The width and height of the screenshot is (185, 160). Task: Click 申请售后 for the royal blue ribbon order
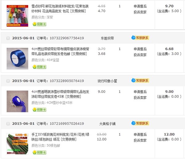(x=140, y=49)
